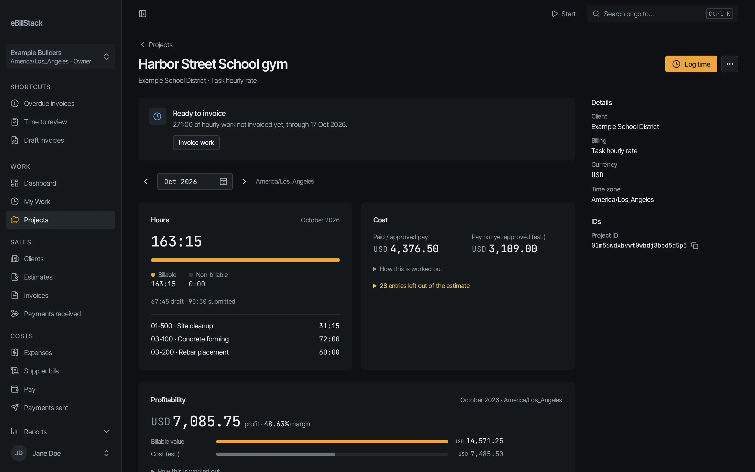Select Projects in the sidebar

pos(61,220)
